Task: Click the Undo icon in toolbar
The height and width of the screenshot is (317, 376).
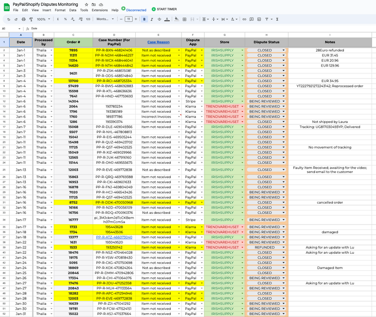Action: pyautogui.click(x=9, y=19)
